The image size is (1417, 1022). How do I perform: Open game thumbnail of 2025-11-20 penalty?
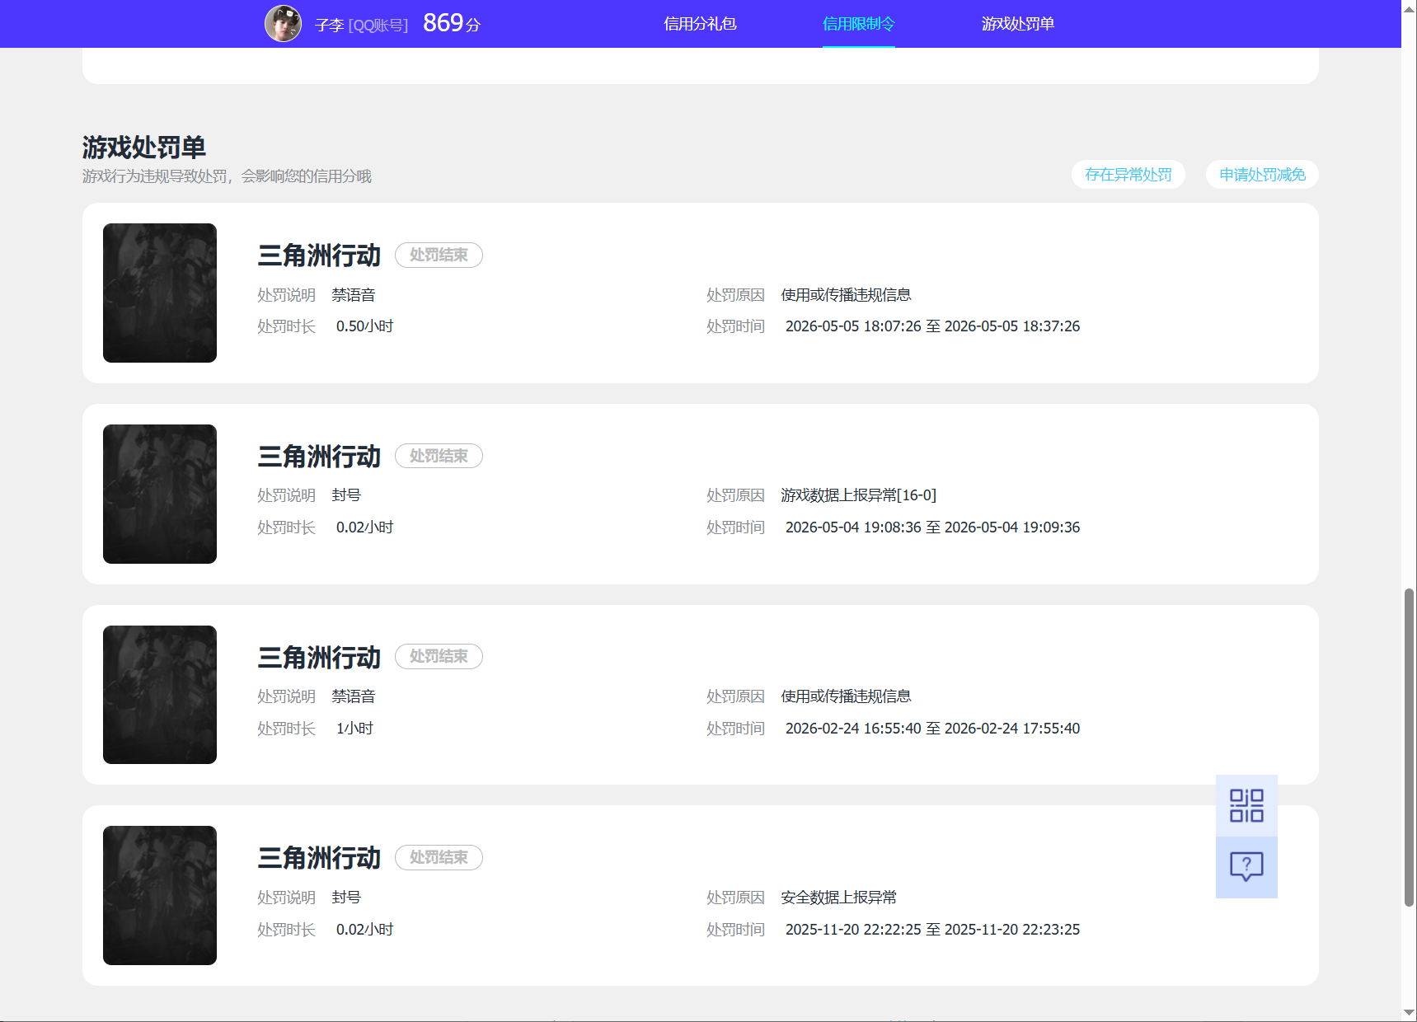(x=160, y=895)
